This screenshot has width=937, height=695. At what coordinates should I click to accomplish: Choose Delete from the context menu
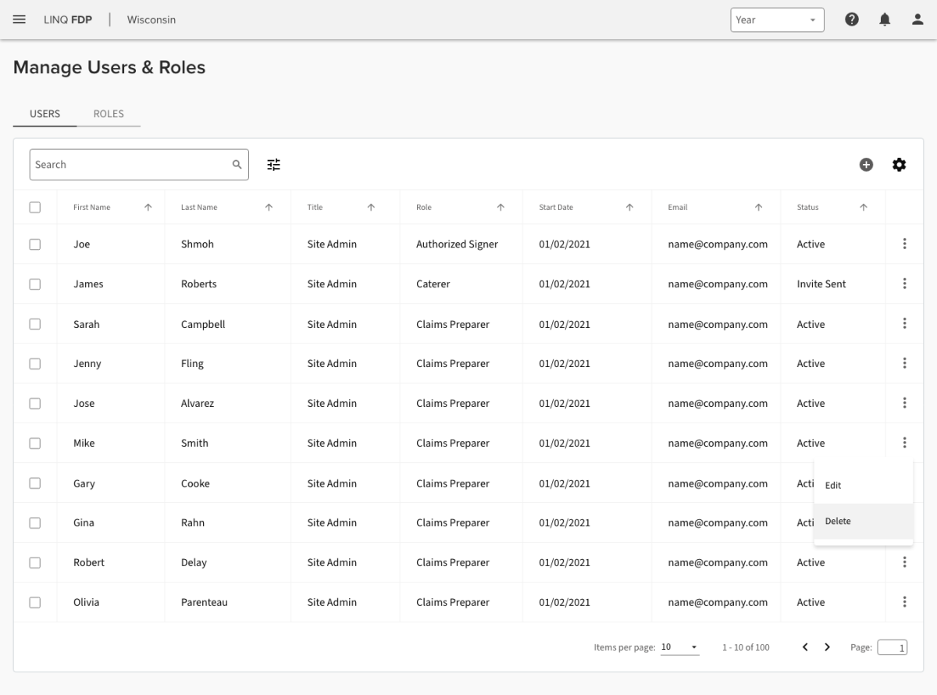(x=839, y=521)
